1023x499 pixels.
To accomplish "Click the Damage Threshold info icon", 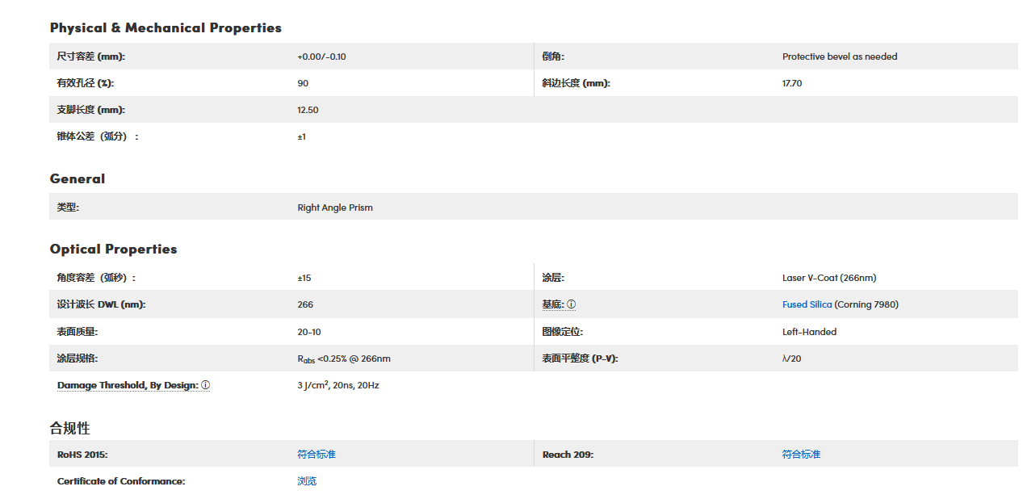I will tap(205, 385).
